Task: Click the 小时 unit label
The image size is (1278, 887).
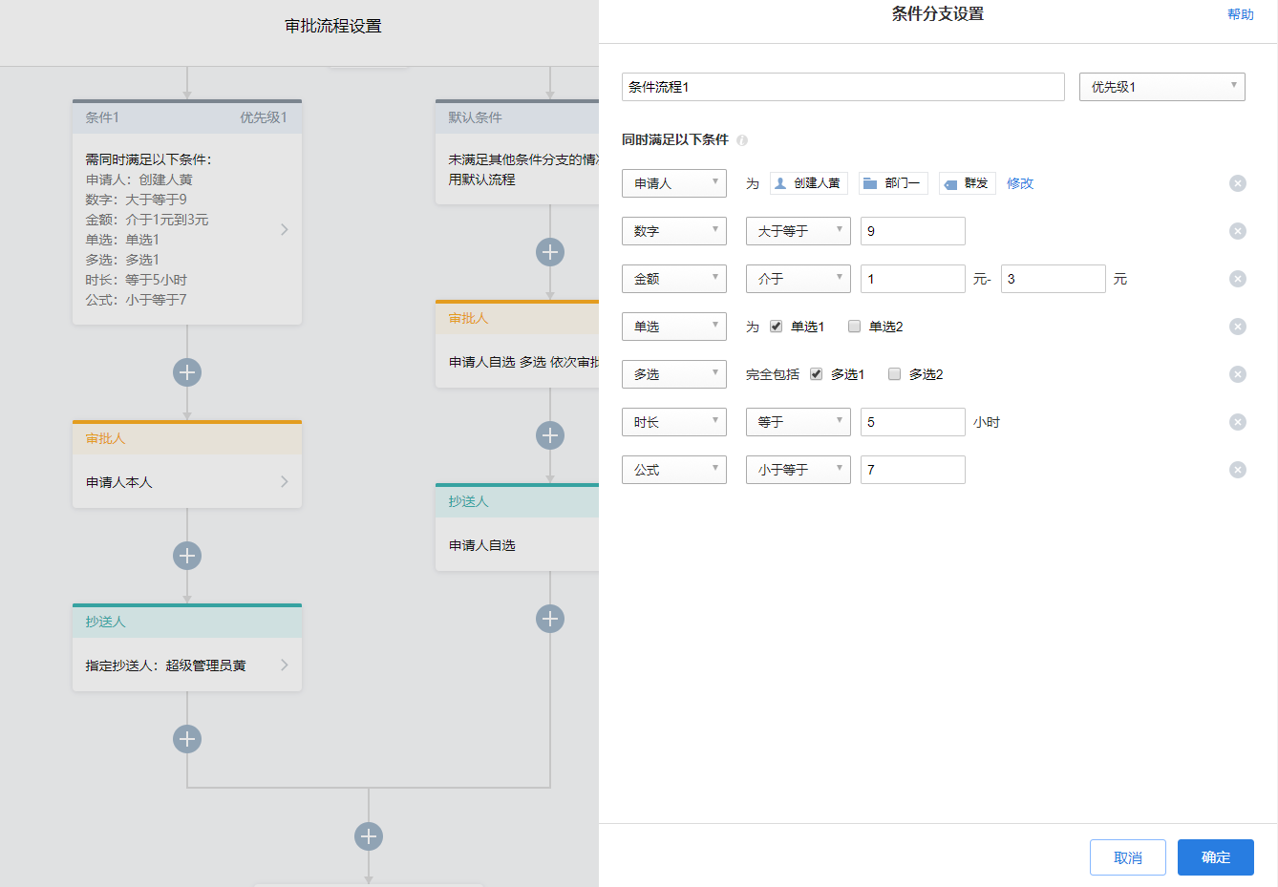Action: (x=987, y=422)
